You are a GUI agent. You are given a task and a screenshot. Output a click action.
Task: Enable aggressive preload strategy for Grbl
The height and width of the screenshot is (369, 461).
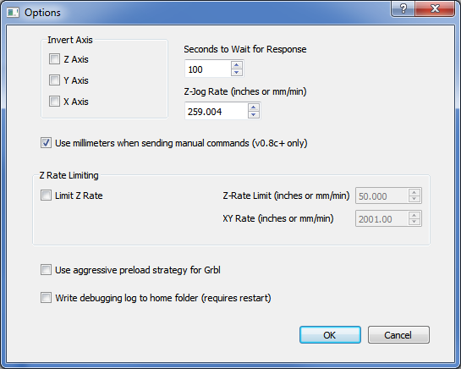tap(46, 270)
